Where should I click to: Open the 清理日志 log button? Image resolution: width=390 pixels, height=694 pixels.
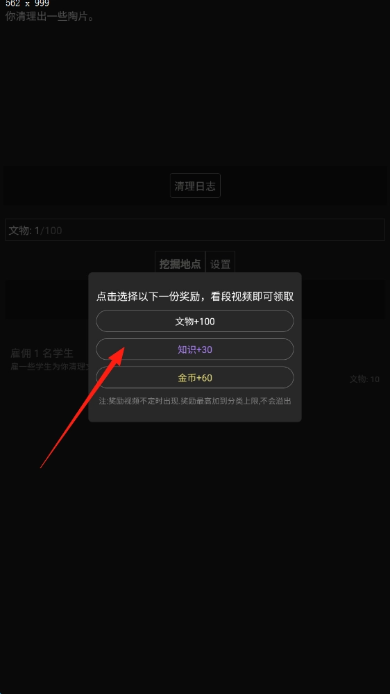pos(195,186)
